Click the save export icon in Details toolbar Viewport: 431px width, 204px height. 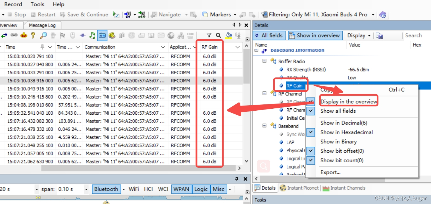click(x=379, y=35)
